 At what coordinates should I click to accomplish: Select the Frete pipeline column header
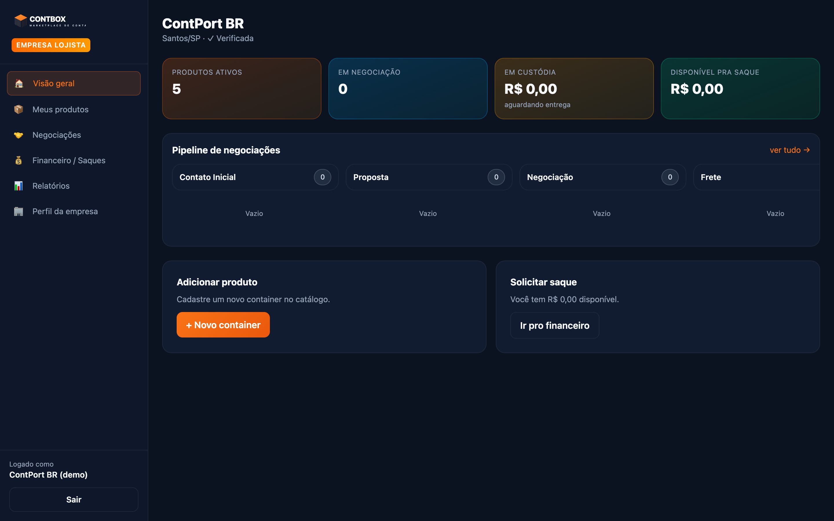click(x=756, y=177)
